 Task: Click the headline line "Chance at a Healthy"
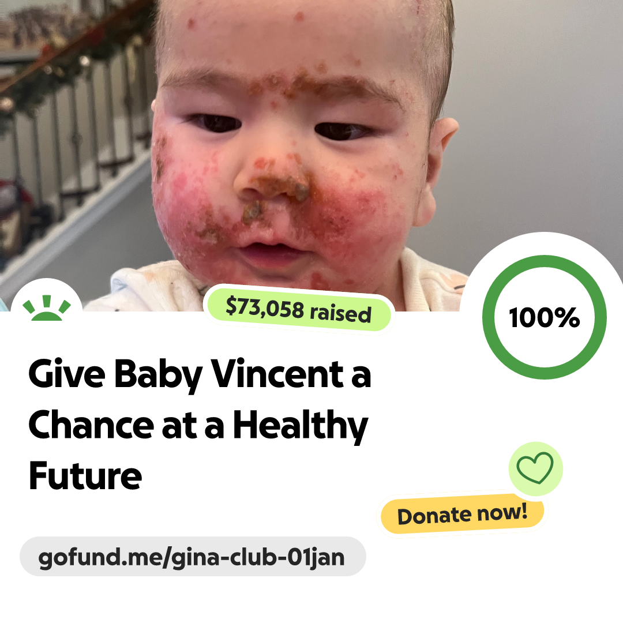[x=198, y=426]
